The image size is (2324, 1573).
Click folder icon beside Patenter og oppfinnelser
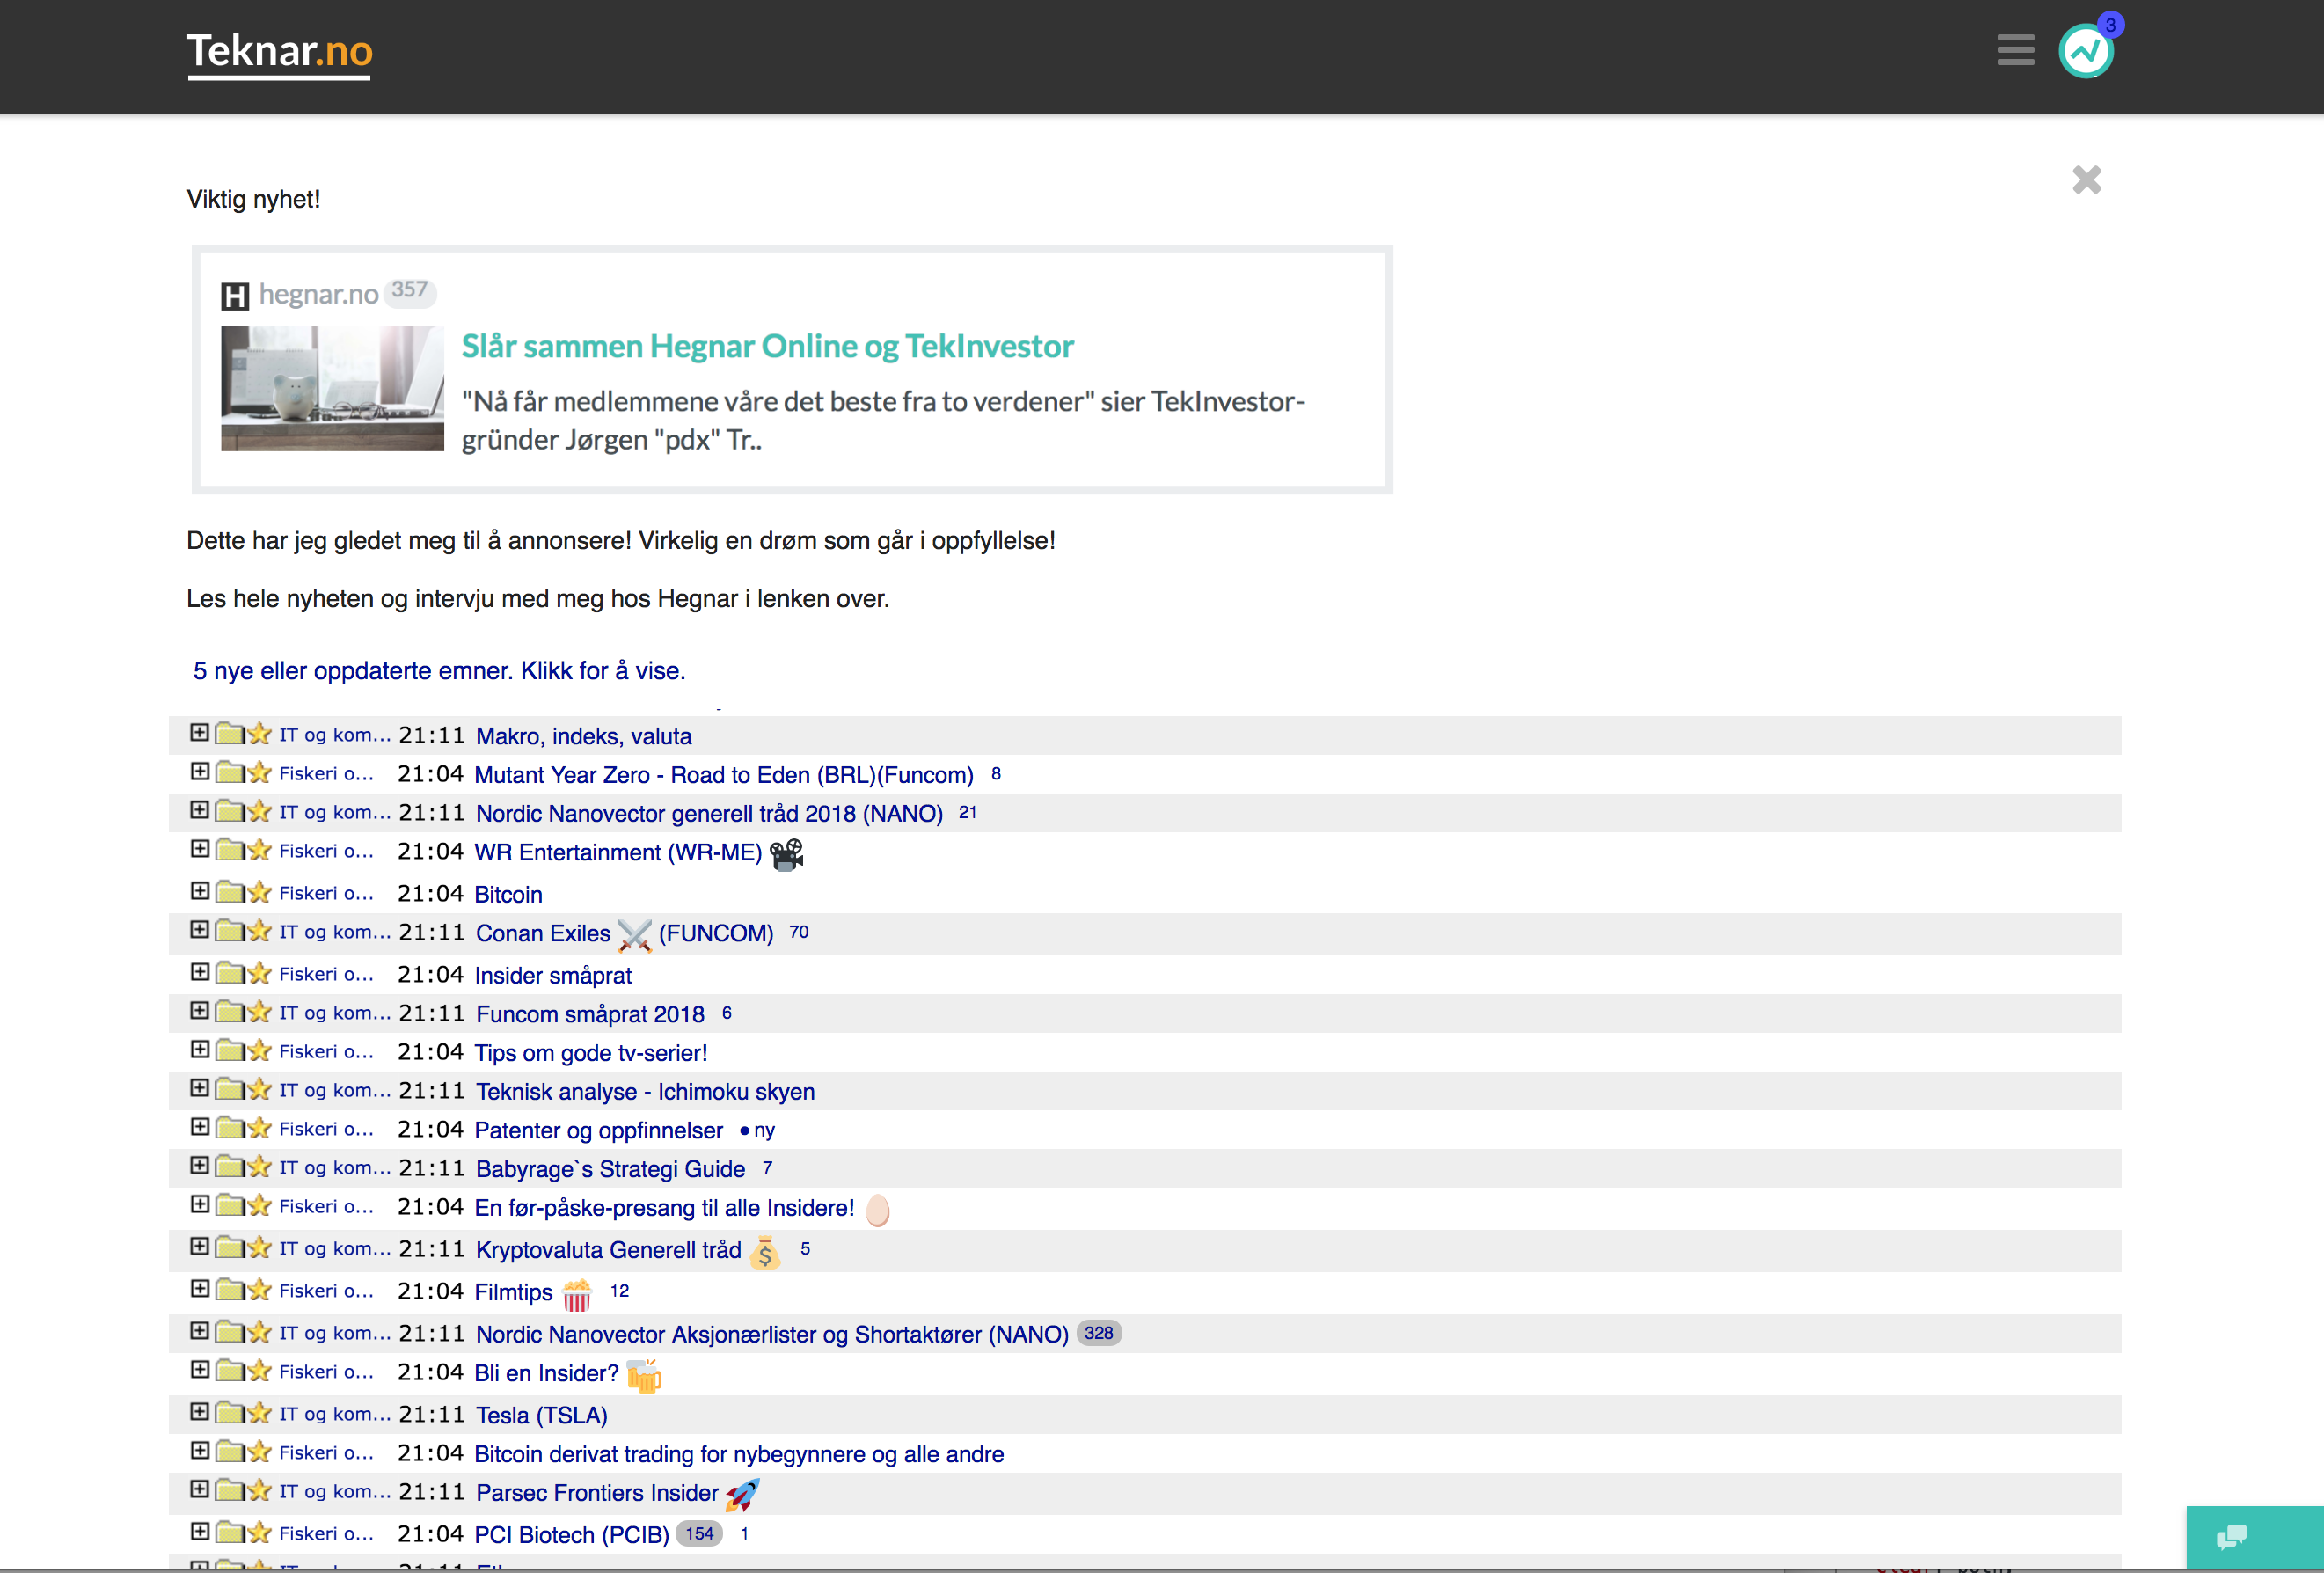point(230,1127)
